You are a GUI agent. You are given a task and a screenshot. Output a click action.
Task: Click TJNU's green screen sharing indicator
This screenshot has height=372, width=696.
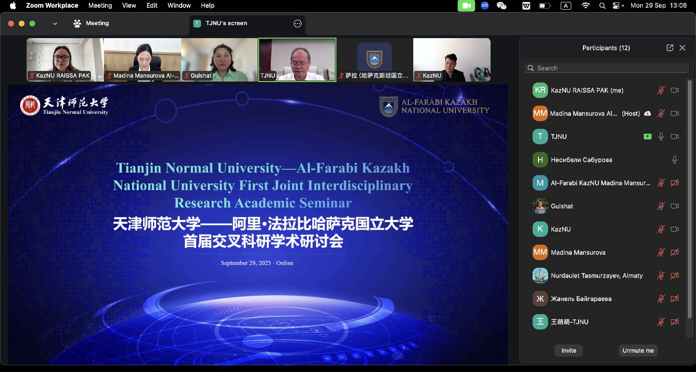coord(648,137)
